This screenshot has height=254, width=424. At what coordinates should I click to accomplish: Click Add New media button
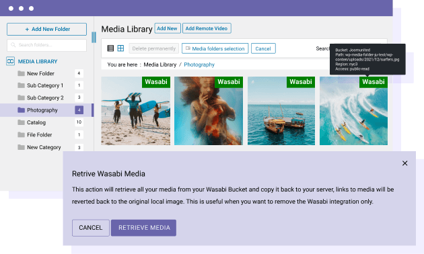[x=168, y=28]
